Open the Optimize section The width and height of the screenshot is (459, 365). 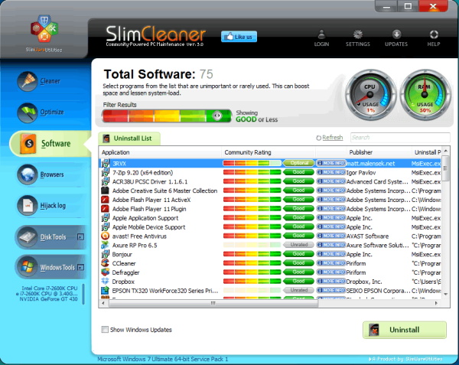tap(52, 112)
